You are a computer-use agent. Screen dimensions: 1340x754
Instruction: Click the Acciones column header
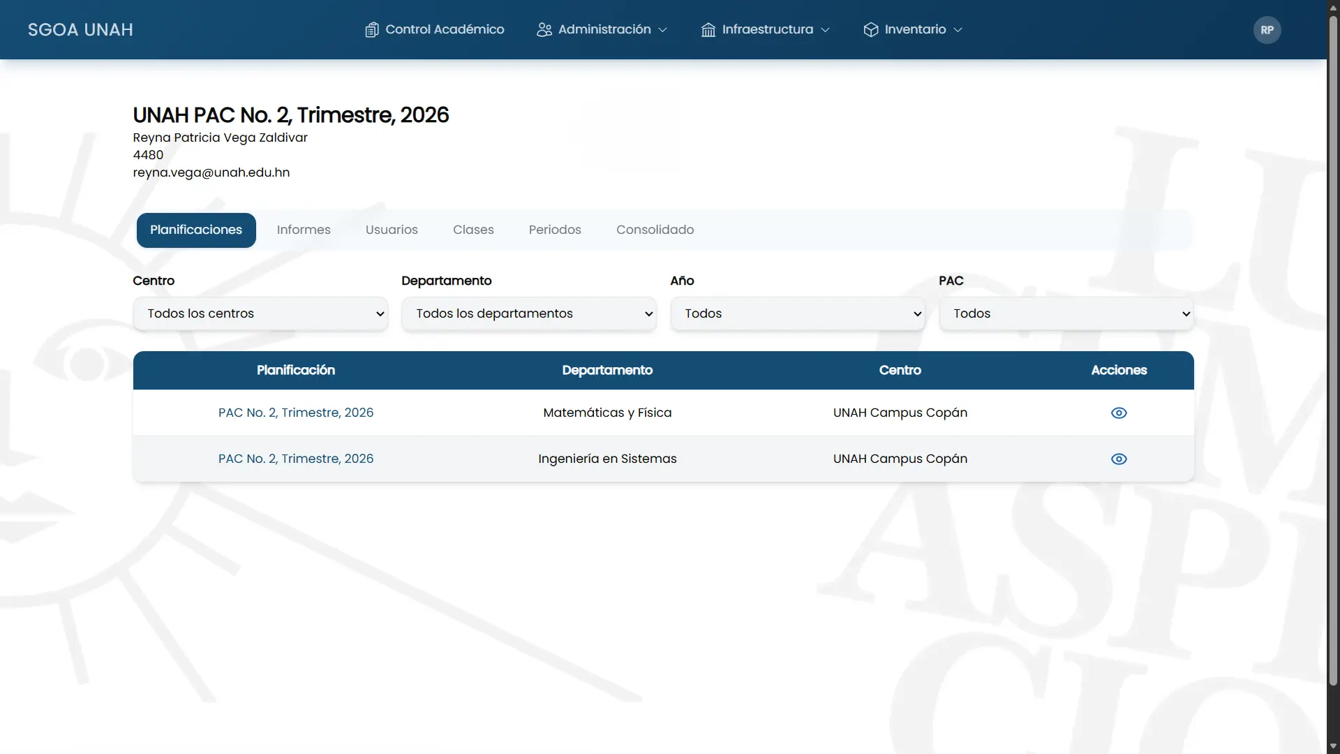pyautogui.click(x=1119, y=371)
